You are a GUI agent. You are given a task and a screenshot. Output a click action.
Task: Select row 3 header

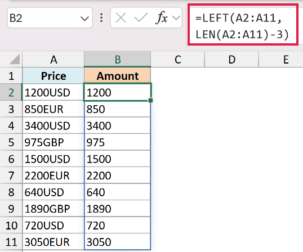point(11,109)
